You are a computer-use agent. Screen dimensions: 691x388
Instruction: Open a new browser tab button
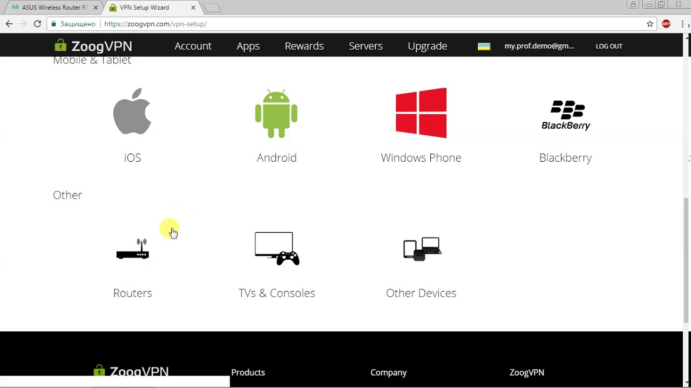click(212, 8)
